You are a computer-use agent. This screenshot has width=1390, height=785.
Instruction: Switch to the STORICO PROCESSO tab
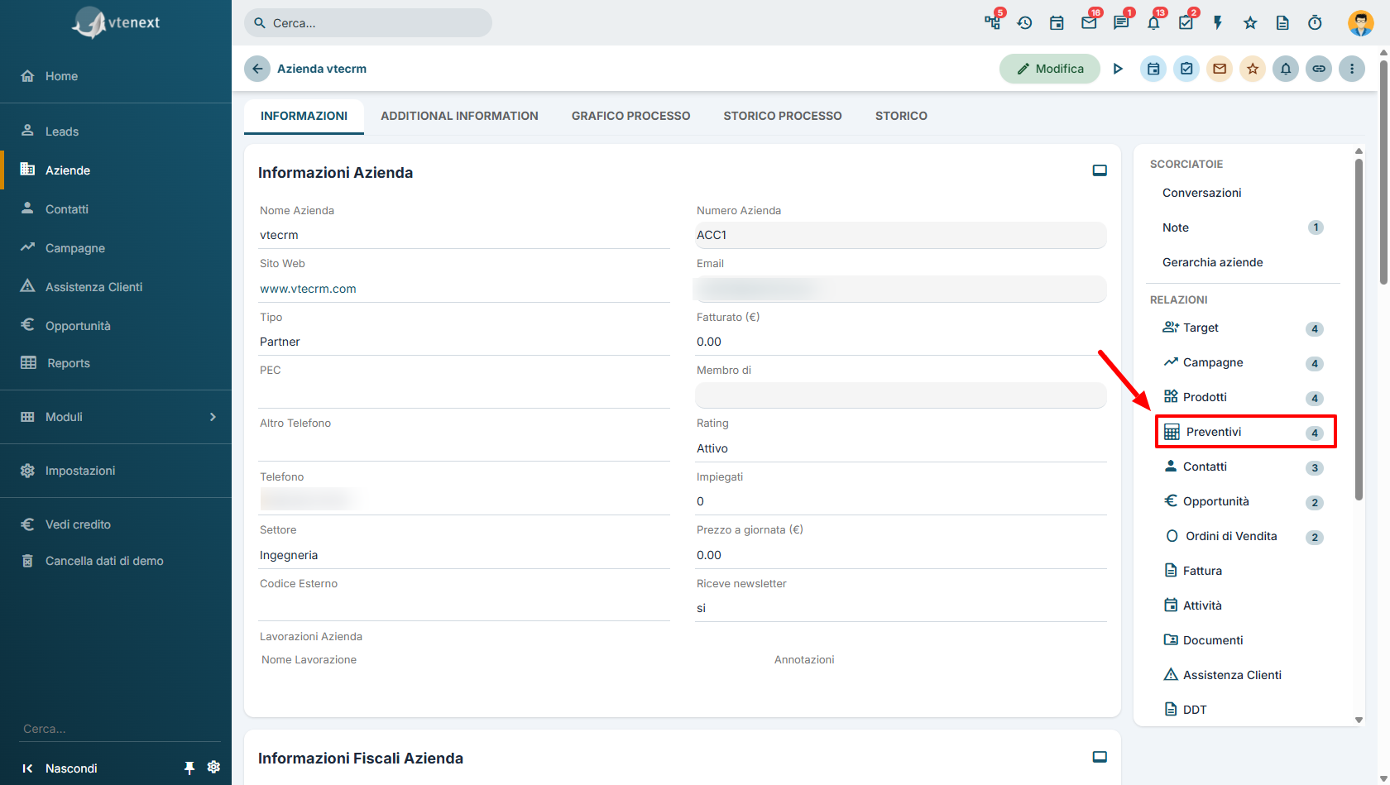(x=783, y=116)
